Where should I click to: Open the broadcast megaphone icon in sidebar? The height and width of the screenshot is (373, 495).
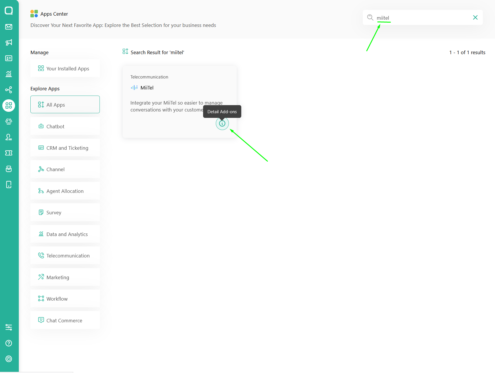tap(9, 43)
